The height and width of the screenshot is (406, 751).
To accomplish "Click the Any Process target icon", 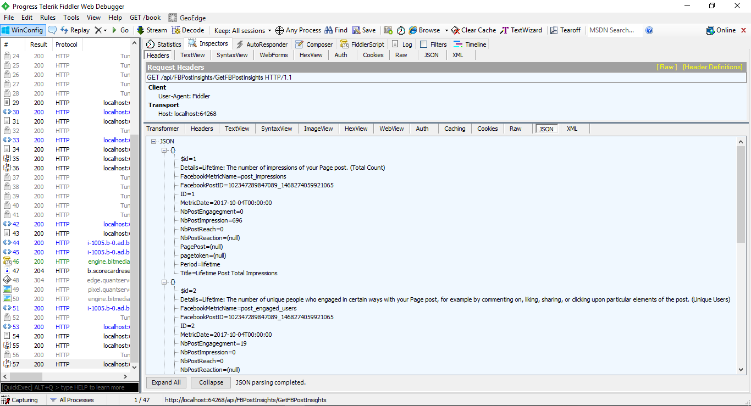I will (x=279, y=30).
